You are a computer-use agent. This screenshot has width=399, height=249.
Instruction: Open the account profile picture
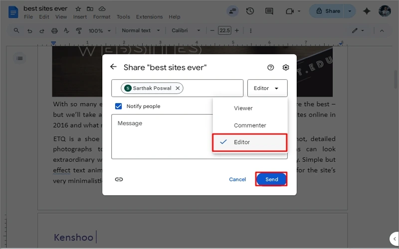(x=385, y=11)
